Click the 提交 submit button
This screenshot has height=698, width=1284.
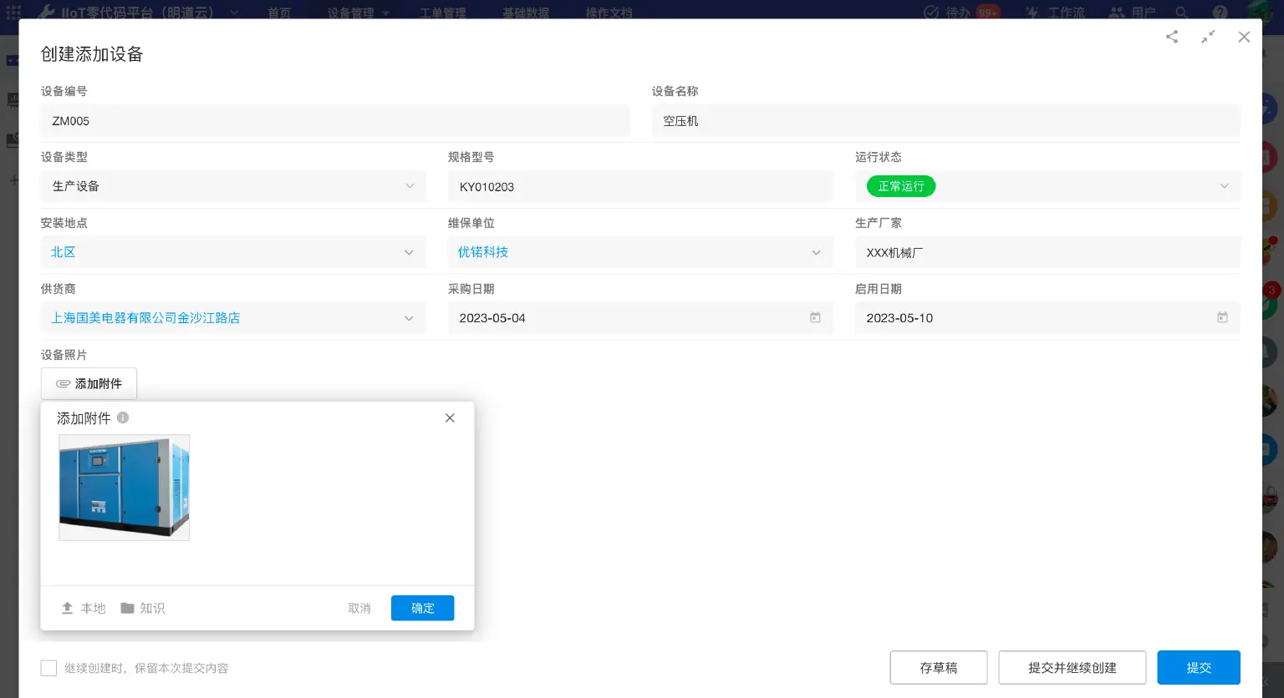(1198, 667)
